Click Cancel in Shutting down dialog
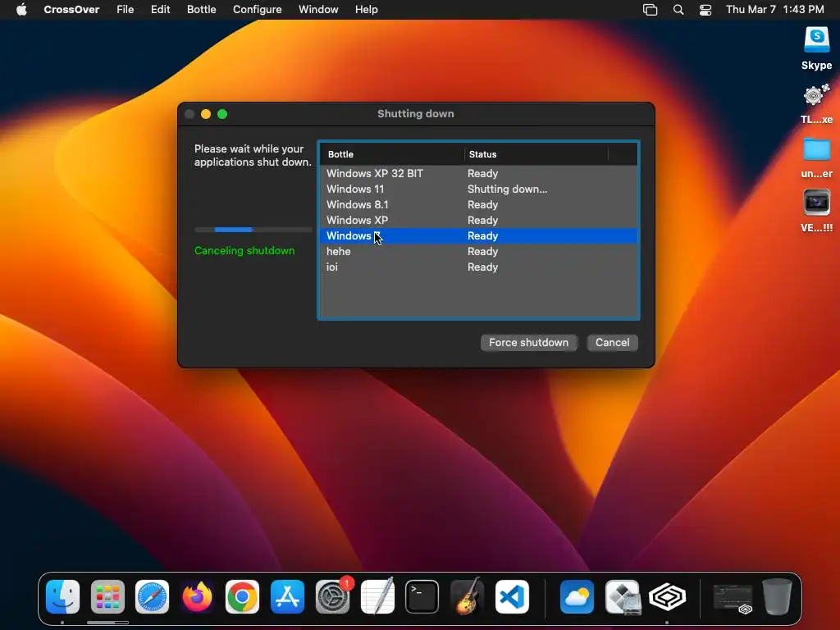840x630 pixels. coord(612,343)
